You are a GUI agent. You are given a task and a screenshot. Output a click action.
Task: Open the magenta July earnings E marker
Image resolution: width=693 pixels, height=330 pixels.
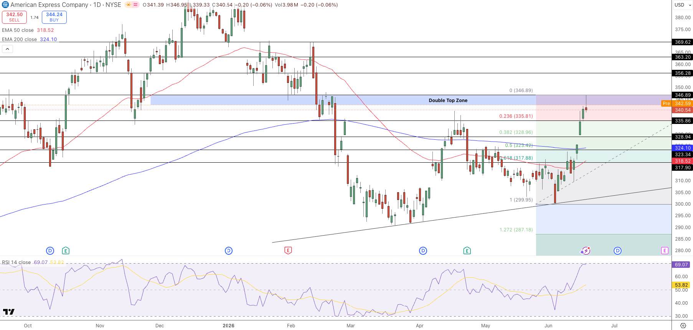(665, 251)
